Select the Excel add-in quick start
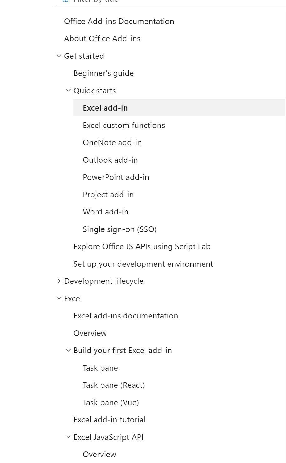 click(x=105, y=107)
